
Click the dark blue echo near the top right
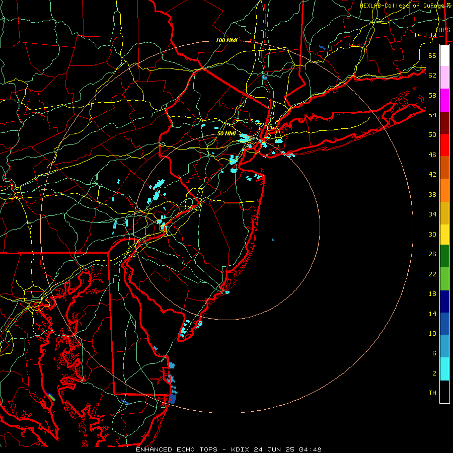coord(323,48)
